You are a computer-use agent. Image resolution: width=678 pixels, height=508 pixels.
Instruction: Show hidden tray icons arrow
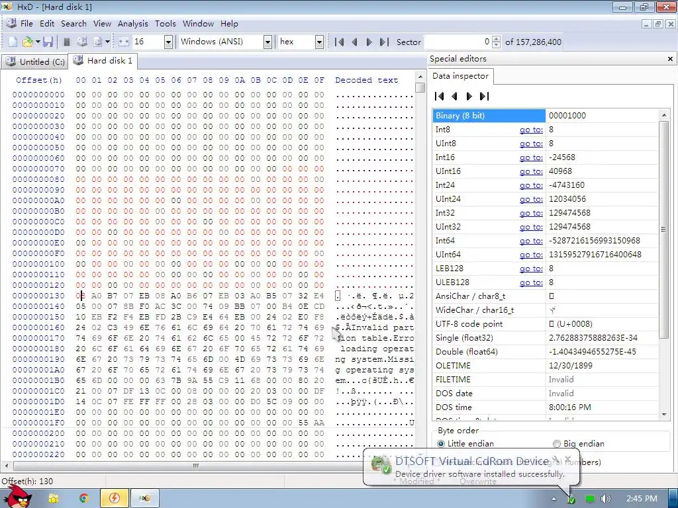click(554, 499)
